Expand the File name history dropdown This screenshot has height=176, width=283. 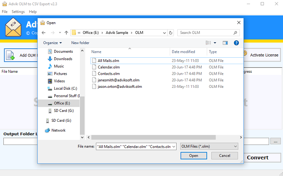tap(174, 147)
